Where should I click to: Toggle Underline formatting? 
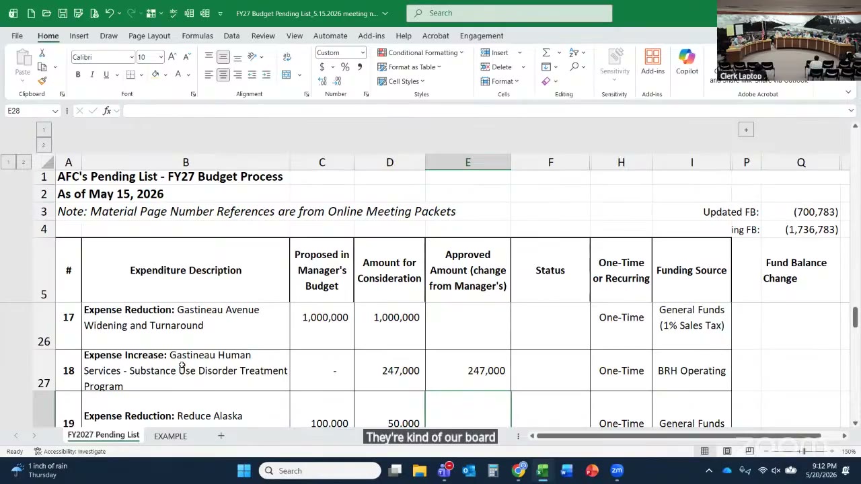point(106,75)
